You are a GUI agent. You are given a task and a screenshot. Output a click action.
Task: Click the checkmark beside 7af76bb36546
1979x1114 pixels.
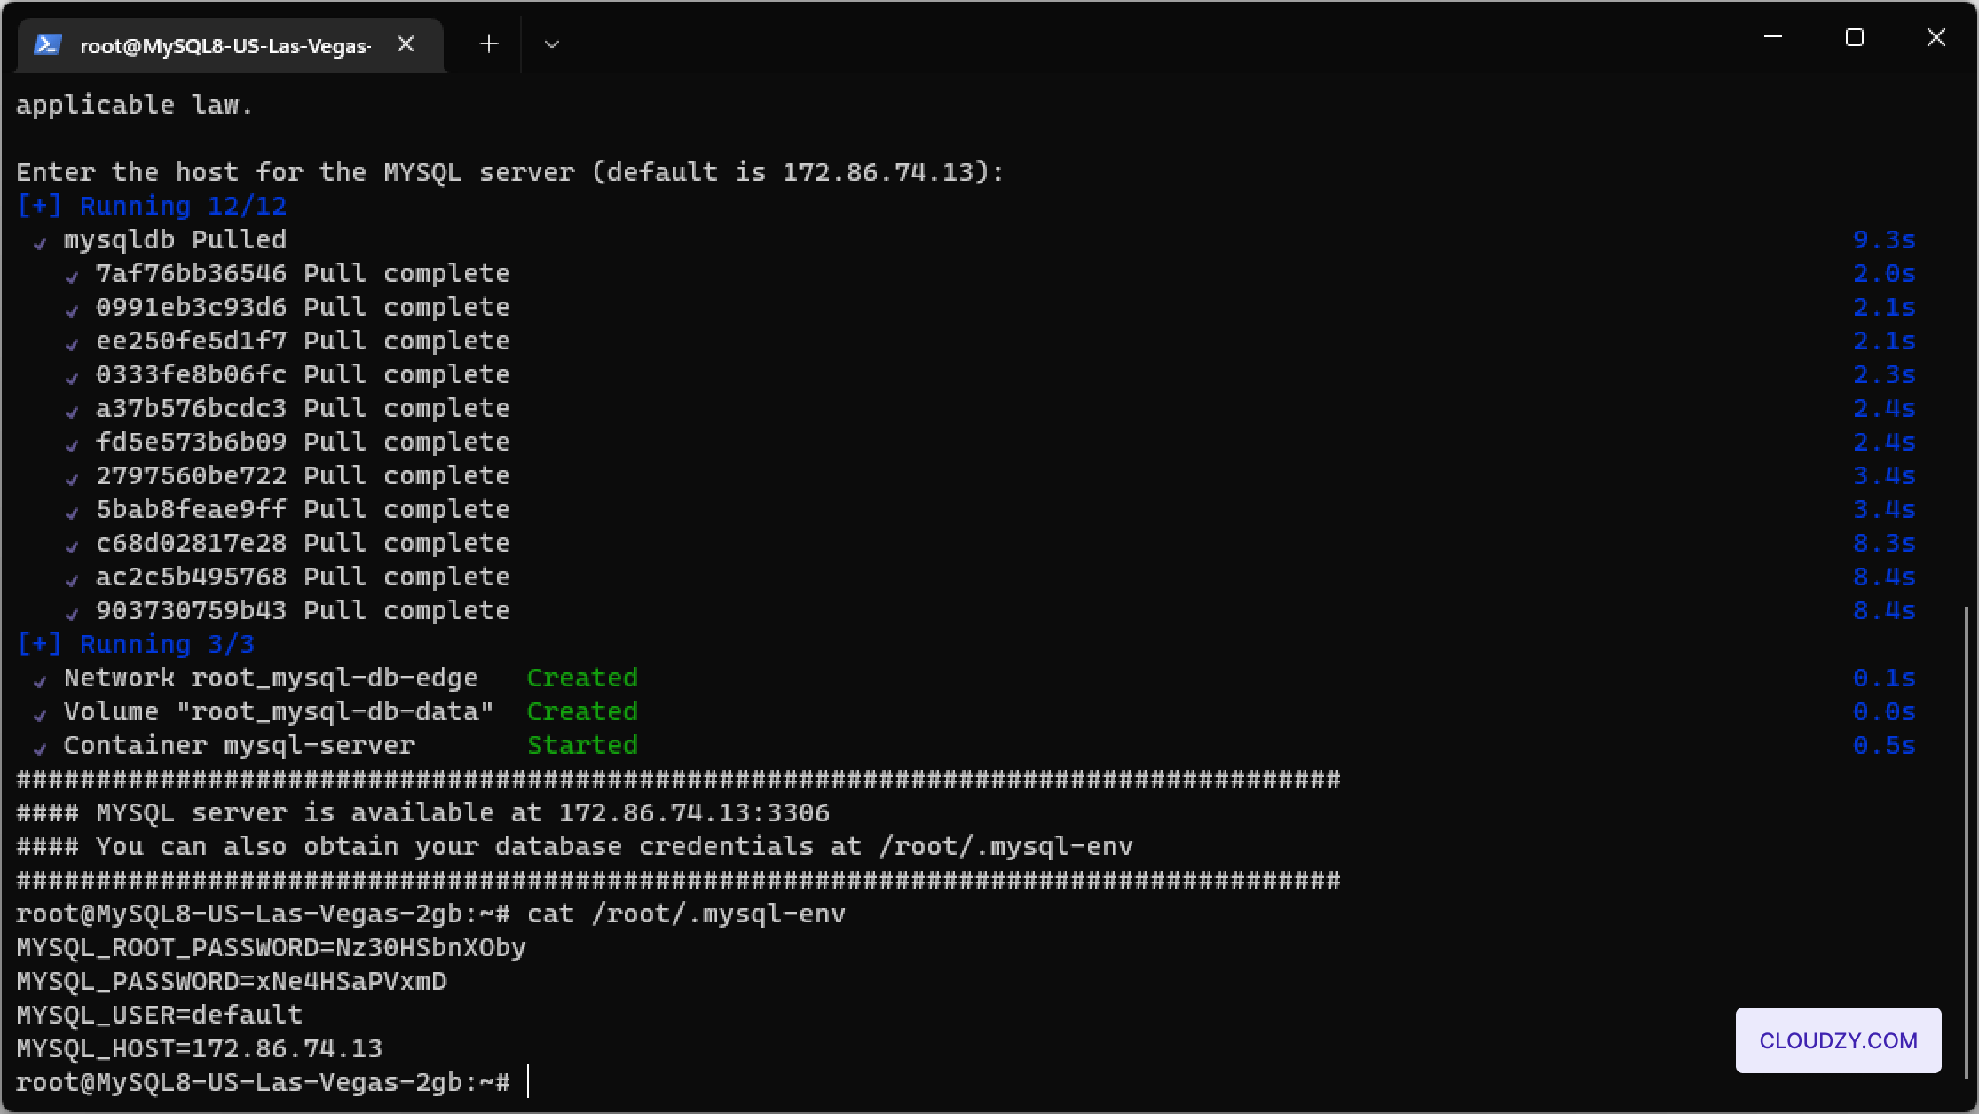click(x=72, y=277)
